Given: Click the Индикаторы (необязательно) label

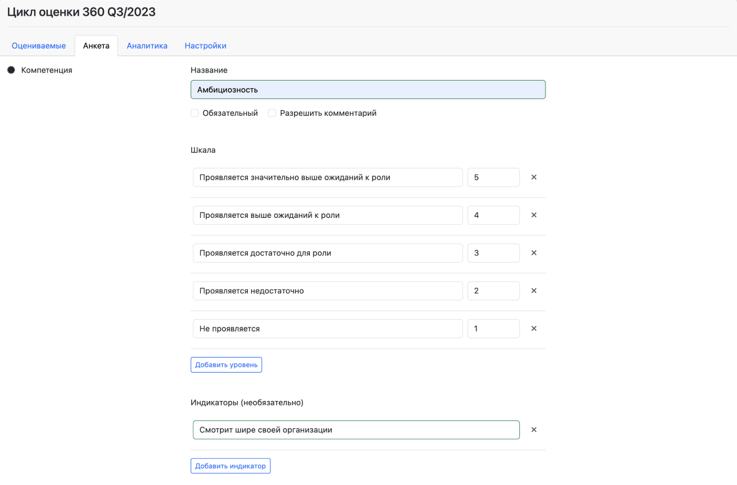Looking at the screenshot, I should 247,402.
